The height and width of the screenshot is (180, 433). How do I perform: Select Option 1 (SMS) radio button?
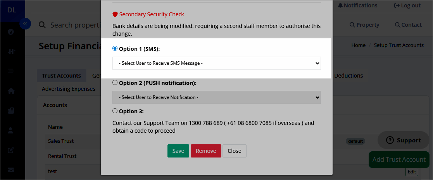pos(115,48)
